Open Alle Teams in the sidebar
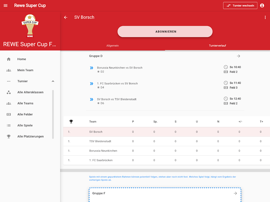Viewport: 270px width, 202px height. (x=26, y=103)
